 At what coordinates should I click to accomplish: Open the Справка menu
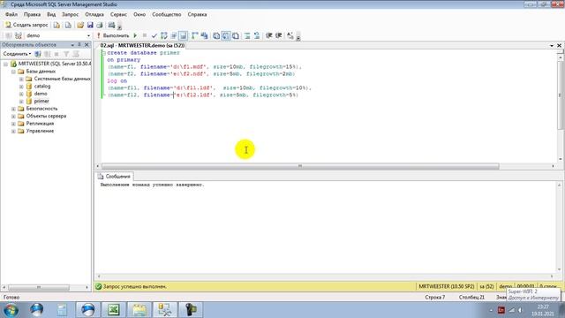tap(197, 14)
